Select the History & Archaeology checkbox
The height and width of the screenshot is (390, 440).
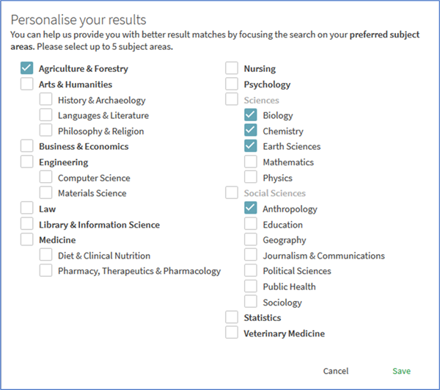46,100
